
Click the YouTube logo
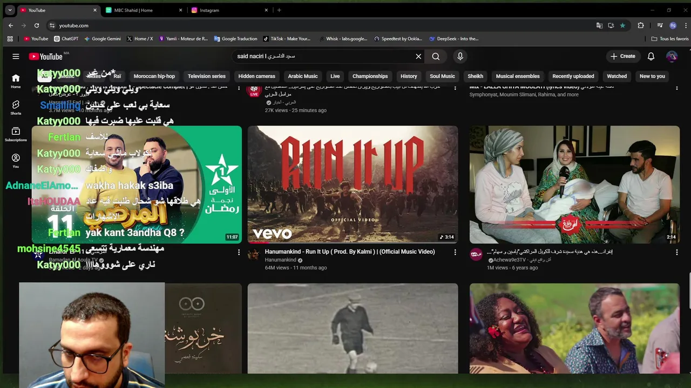point(46,56)
